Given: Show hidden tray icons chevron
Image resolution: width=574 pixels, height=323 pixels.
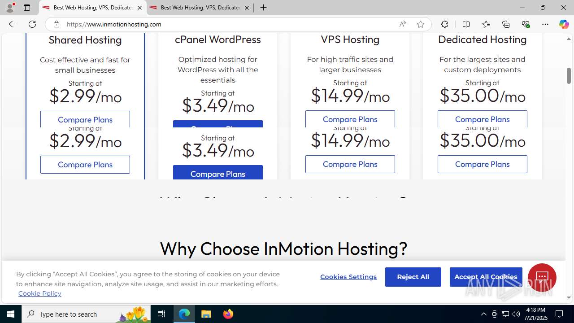Looking at the screenshot, I should [x=483, y=314].
